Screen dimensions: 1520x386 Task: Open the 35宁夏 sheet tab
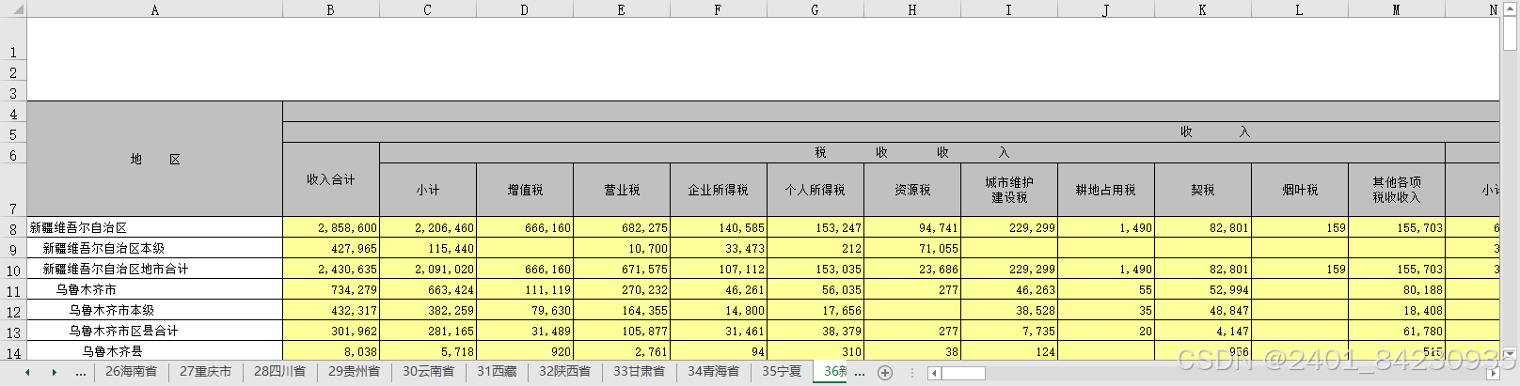point(782,372)
